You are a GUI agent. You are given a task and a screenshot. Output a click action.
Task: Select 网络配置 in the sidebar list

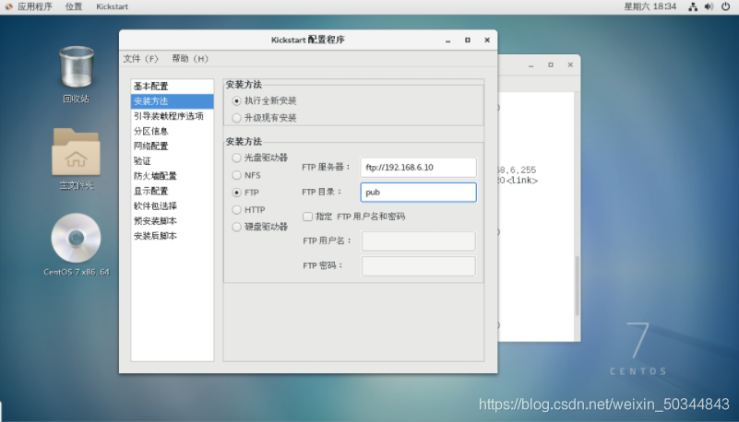(172, 147)
